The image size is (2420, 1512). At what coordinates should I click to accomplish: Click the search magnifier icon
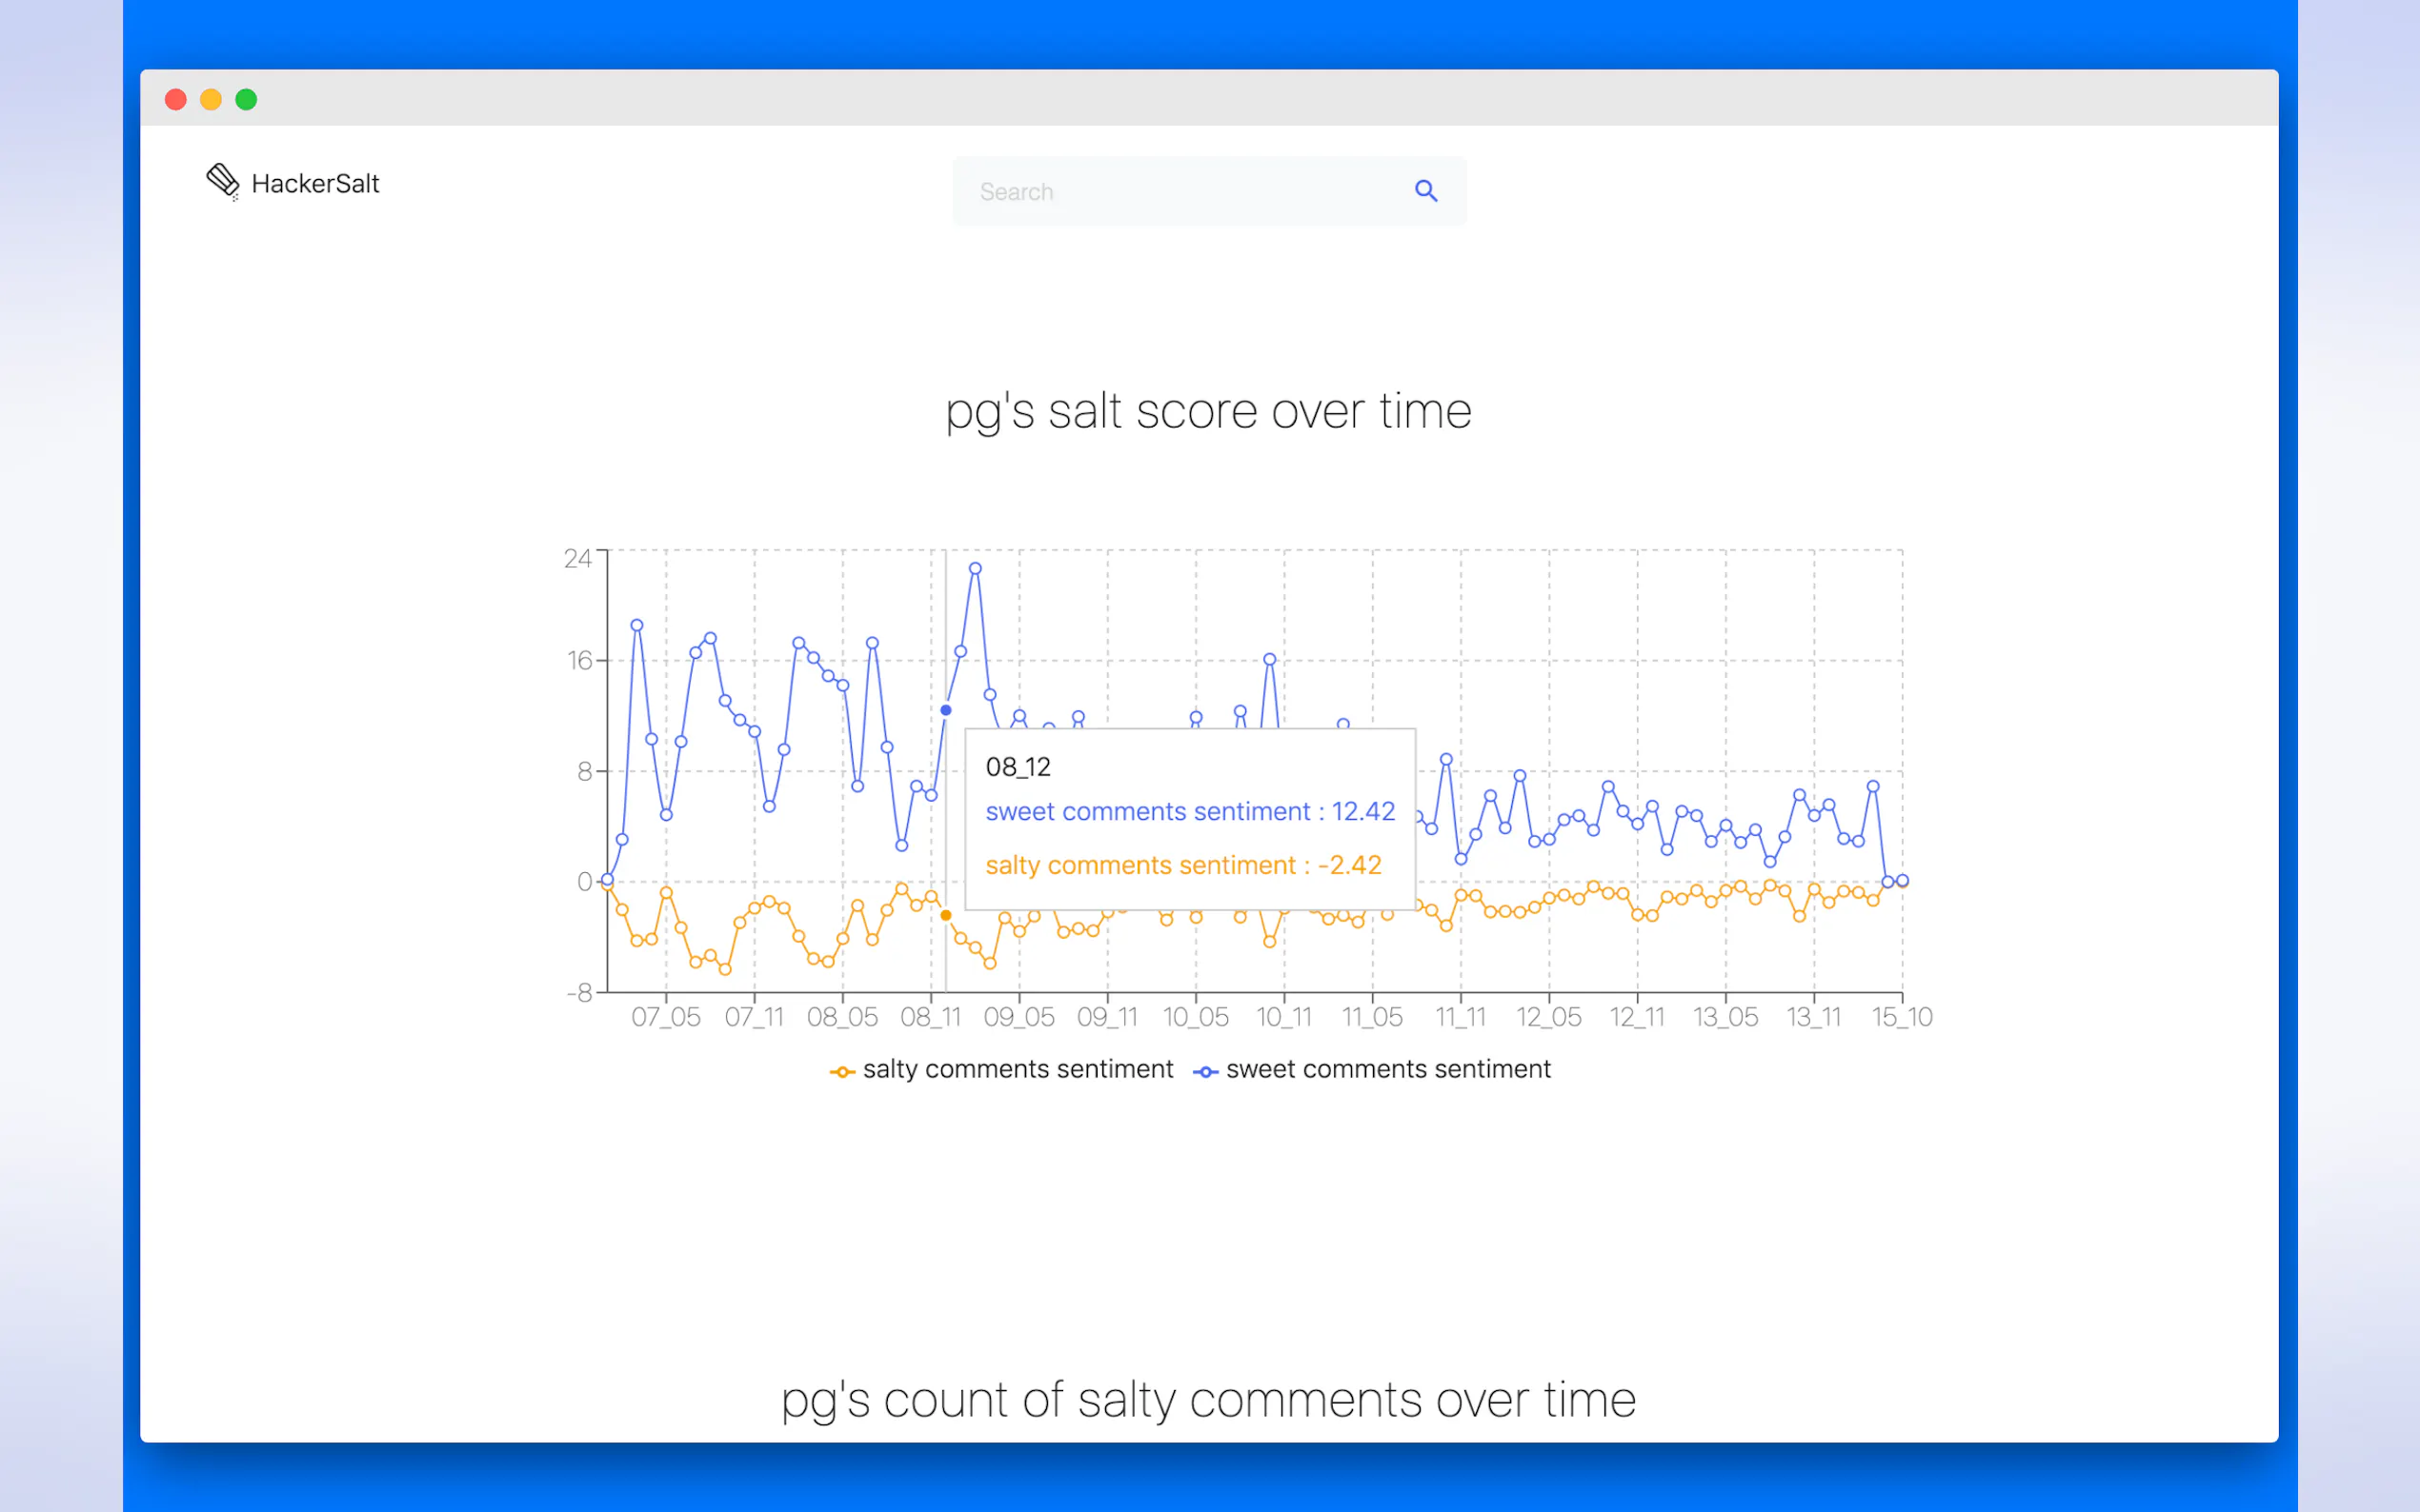point(1425,191)
